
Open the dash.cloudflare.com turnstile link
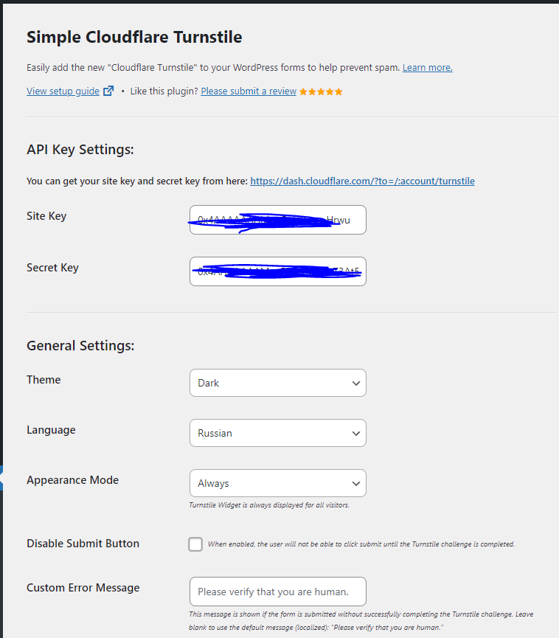362,181
